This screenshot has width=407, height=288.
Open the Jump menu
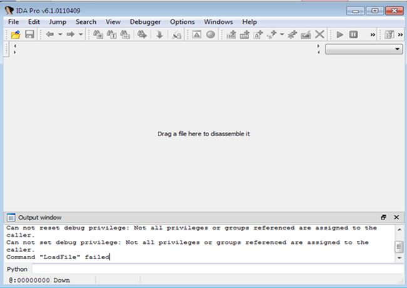[58, 22]
